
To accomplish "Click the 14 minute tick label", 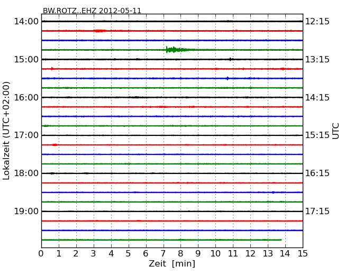I will [x=285, y=254].
